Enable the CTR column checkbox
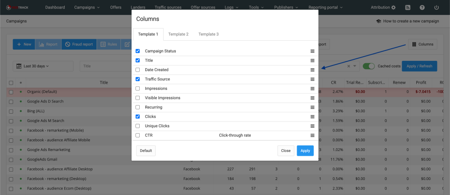This screenshot has width=450, height=195. (137, 135)
